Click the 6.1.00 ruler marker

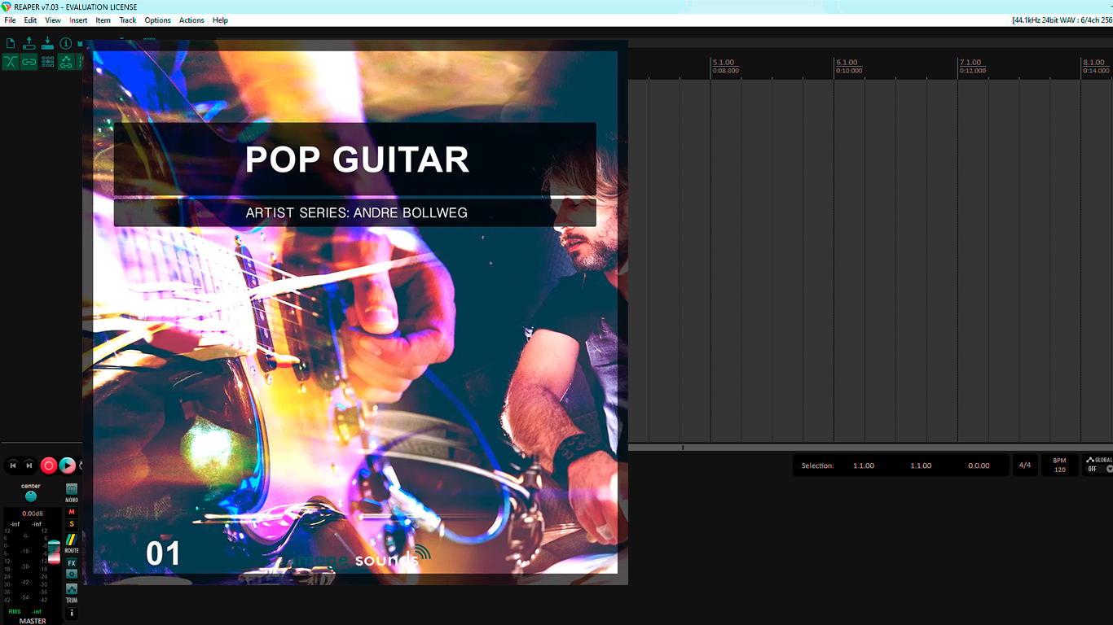click(x=847, y=62)
